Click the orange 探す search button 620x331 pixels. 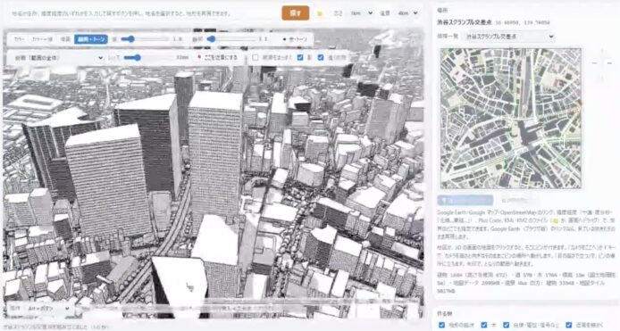pos(296,13)
